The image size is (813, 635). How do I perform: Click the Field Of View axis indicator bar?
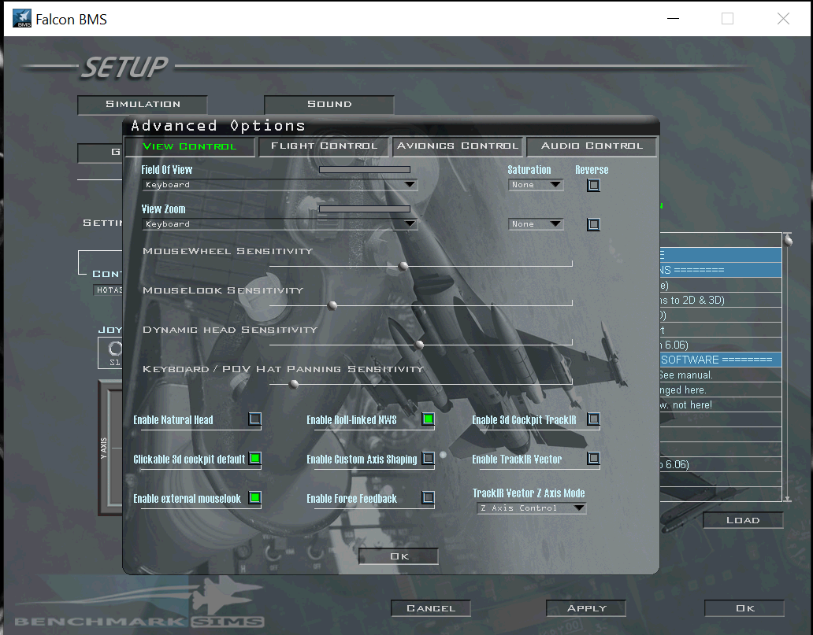(x=365, y=169)
